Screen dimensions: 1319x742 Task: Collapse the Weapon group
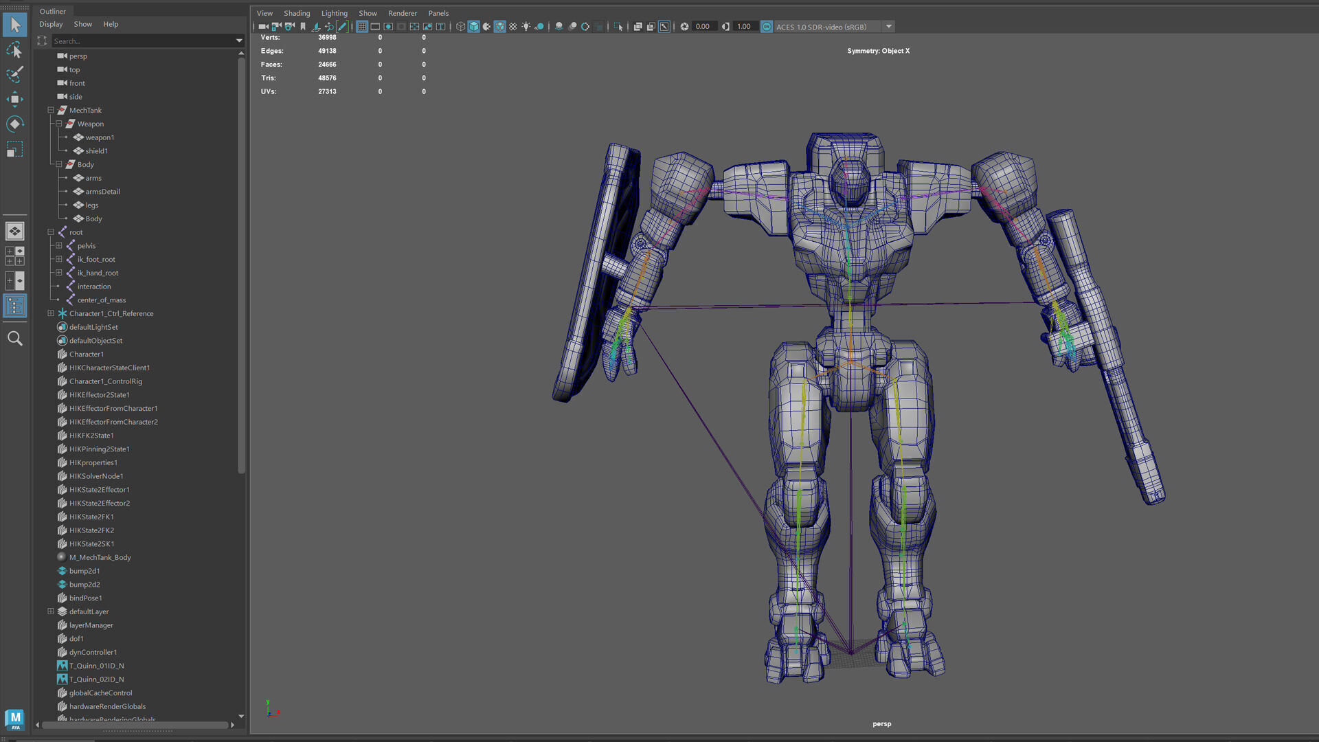[x=58, y=124]
